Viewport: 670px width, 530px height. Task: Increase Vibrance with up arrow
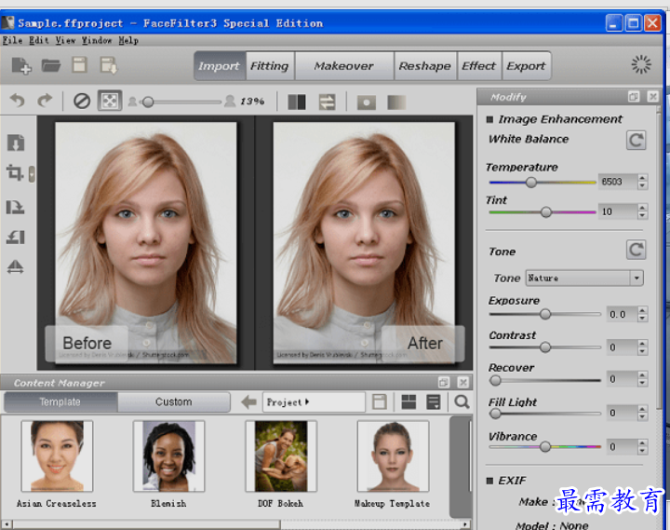point(642,442)
